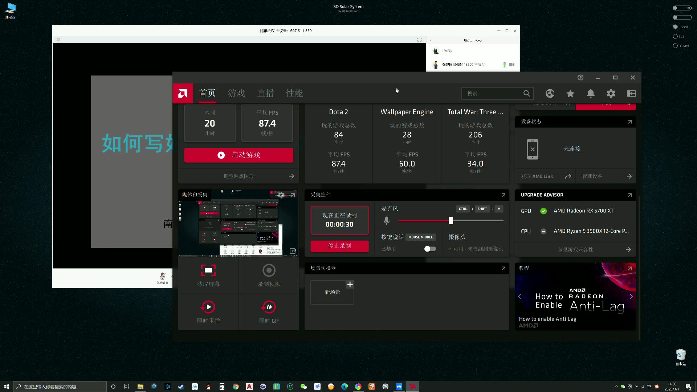Open Steam from the taskbar

point(181,387)
